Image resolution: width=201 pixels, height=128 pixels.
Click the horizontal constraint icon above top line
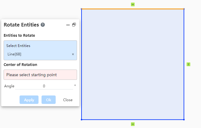(x=133, y=5)
